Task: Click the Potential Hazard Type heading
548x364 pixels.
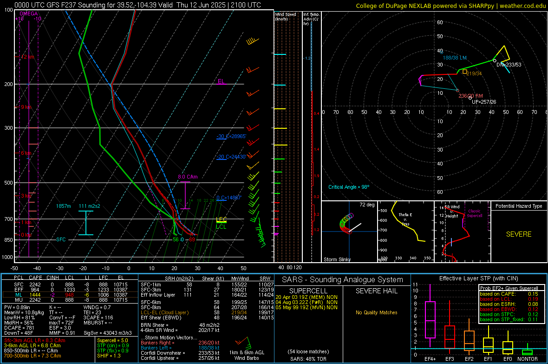Action: pyautogui.click(x=519, y=206)
